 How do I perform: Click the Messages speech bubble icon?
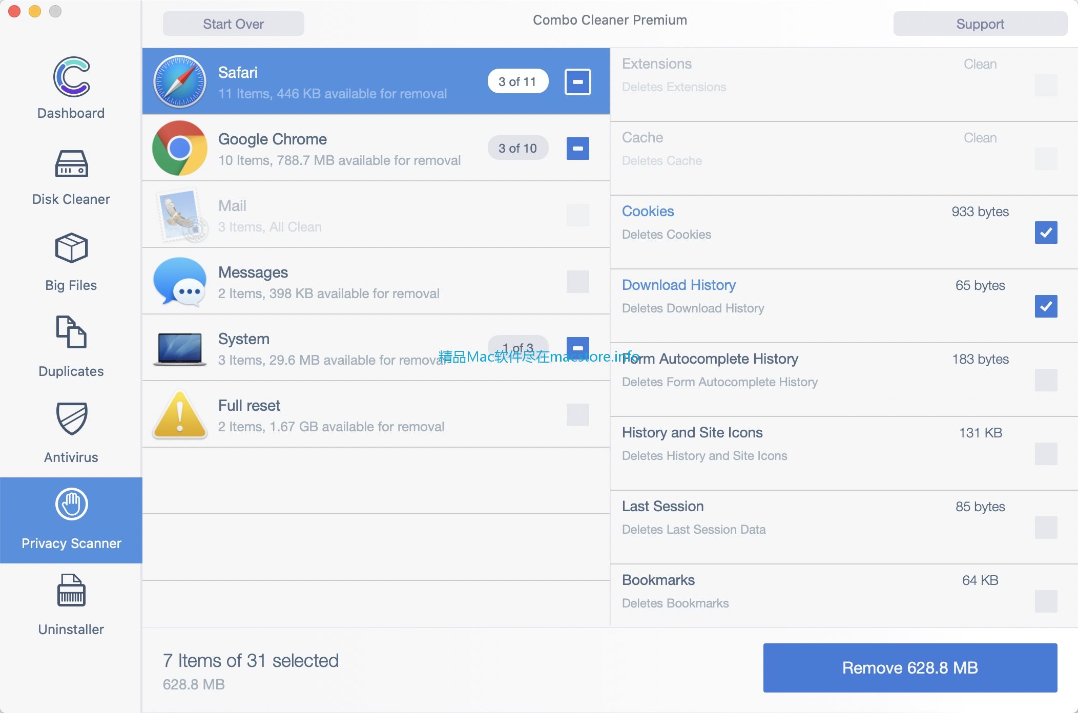(x=180, y=282)
